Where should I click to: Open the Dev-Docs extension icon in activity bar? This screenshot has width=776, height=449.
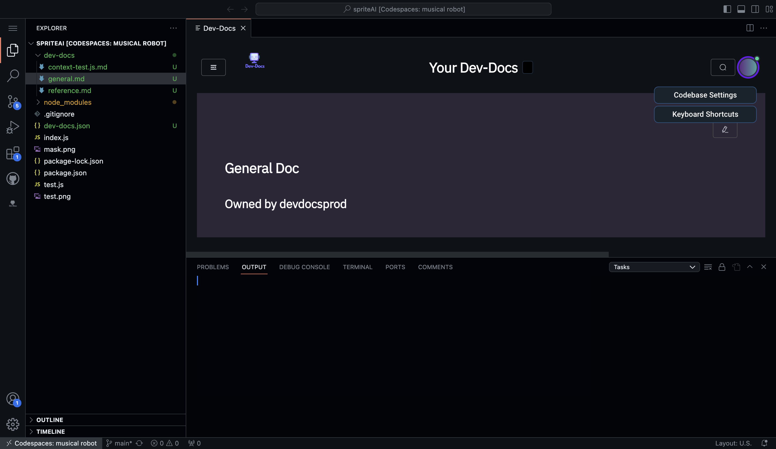point(13,203)
